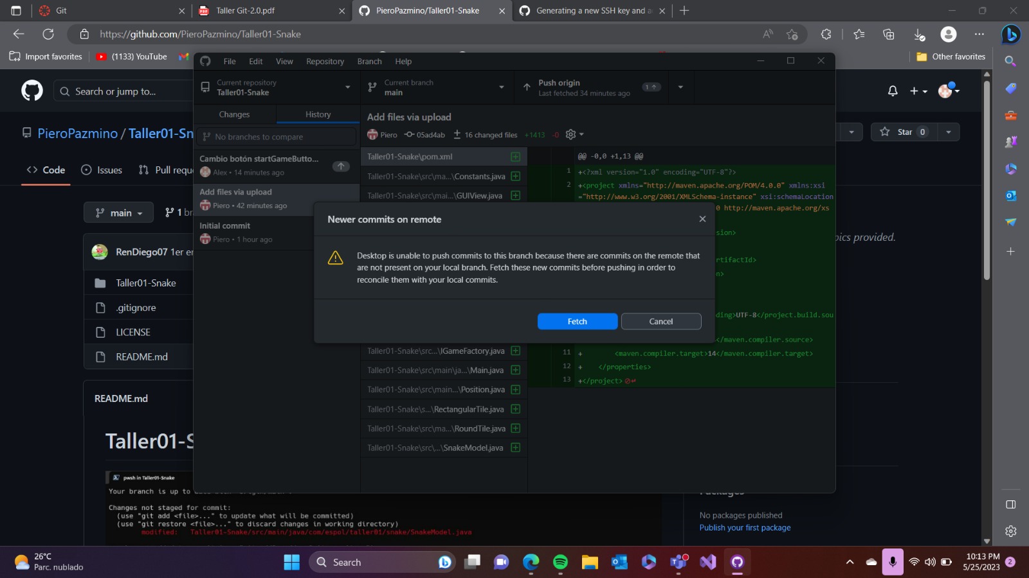This screenshot has width=1029, height=578.
Task: Launch Visual Studio Code from the taskbar
Action: (x=707, y=562)
